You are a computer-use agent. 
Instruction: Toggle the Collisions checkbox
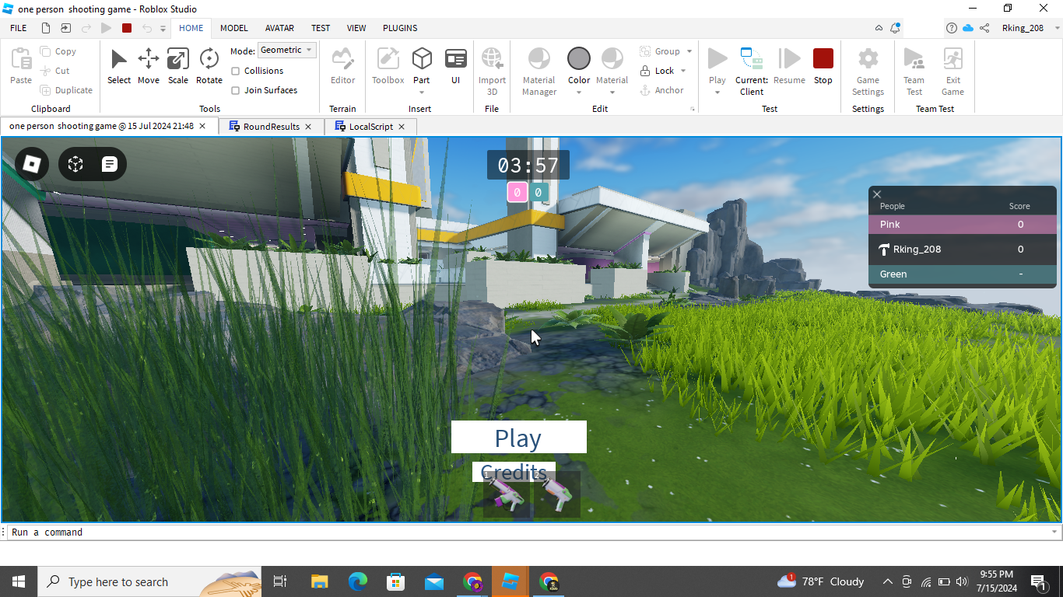click(236, 71)
